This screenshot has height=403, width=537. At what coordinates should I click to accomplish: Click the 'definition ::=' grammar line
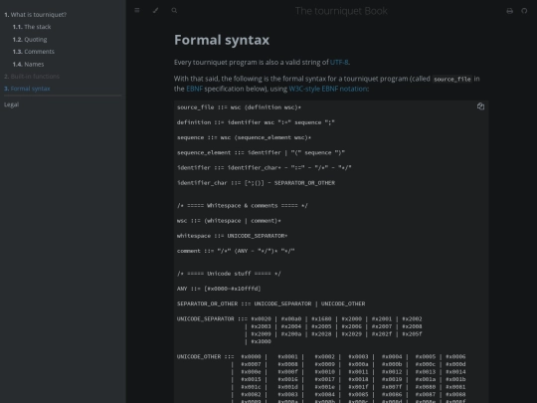click(256, 122)
